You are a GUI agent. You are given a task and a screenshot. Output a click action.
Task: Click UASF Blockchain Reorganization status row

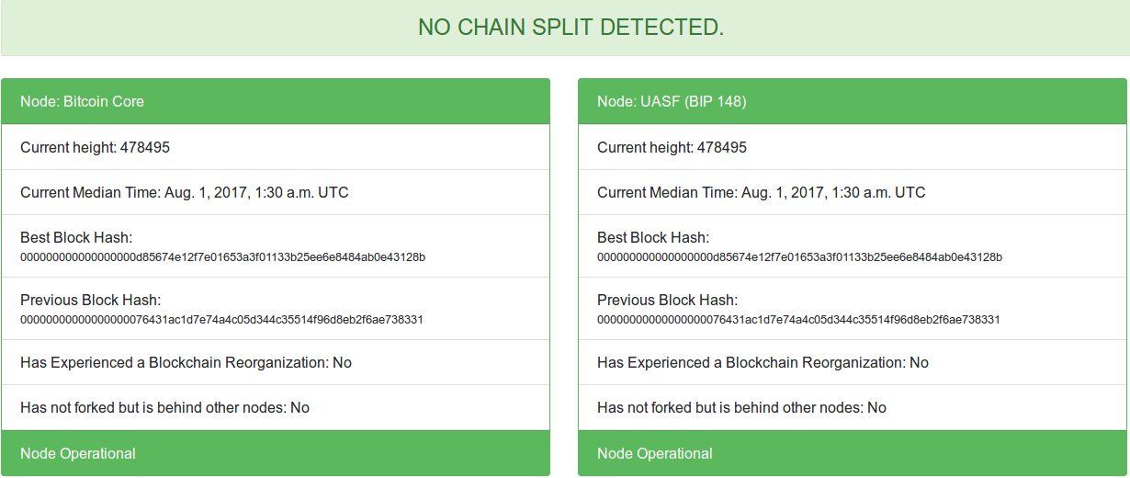[763, 362]
